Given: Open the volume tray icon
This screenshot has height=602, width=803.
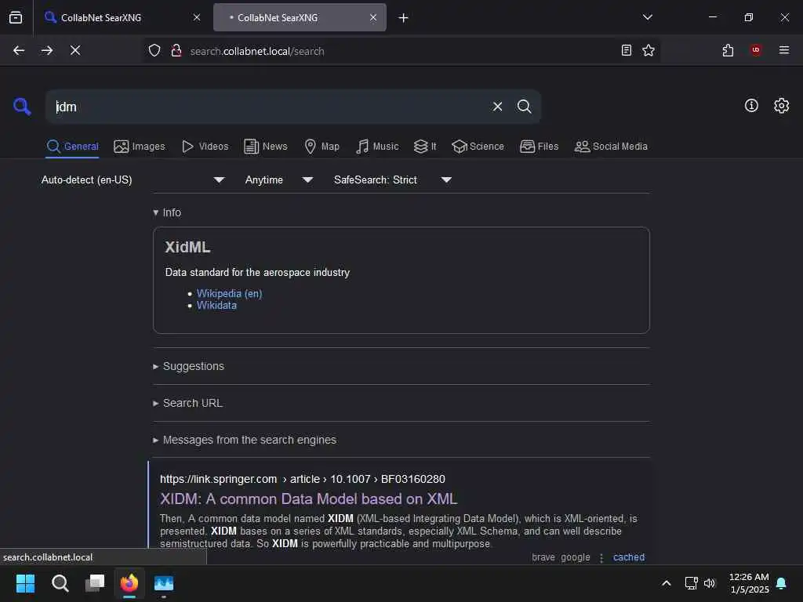Looking at the screenshot, I should (709, 583).
